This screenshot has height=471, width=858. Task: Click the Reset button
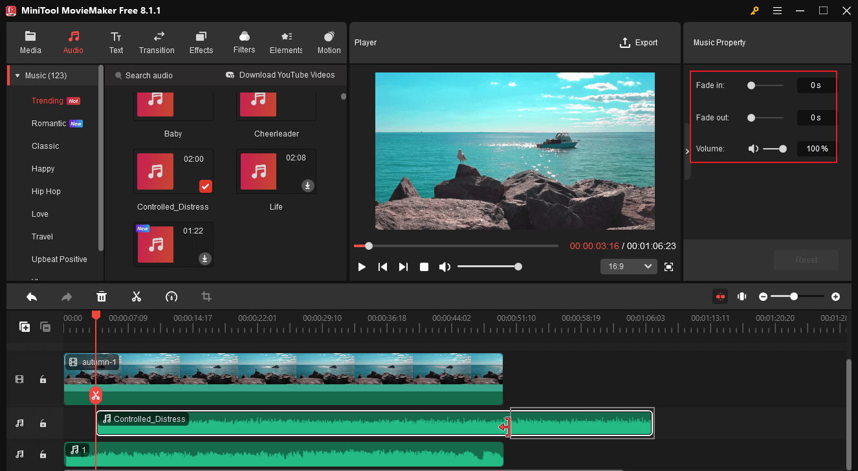coord(806,260)
